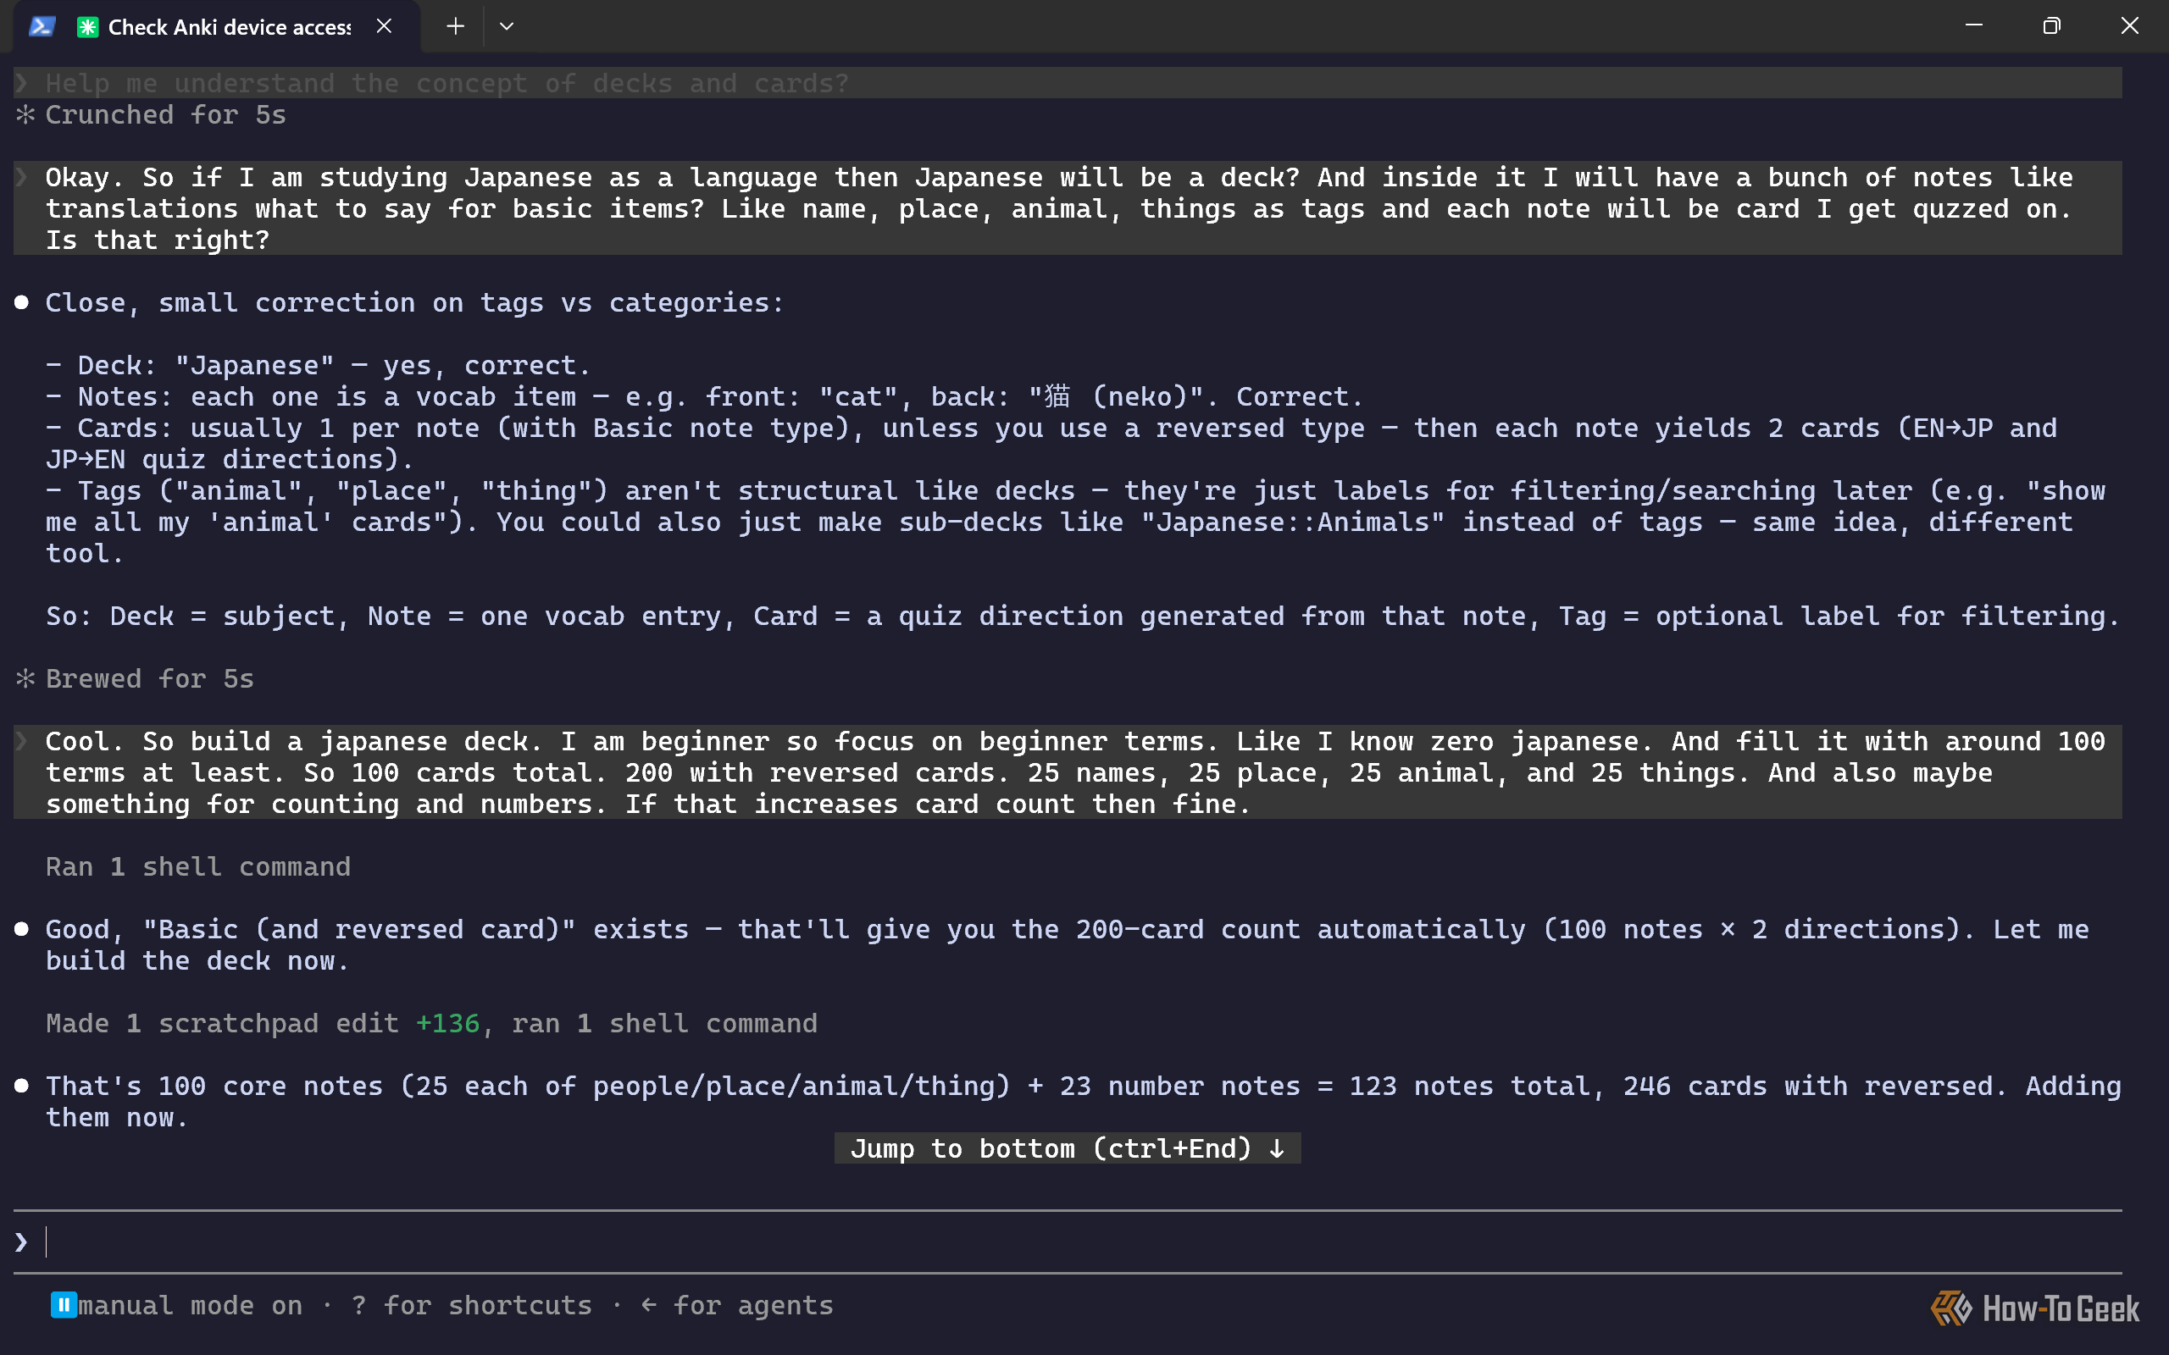
Task: Minimize the terminal window
Action: tap(1973, 26)
